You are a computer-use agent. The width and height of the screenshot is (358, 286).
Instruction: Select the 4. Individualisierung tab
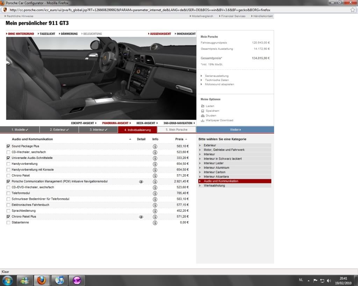137,130
